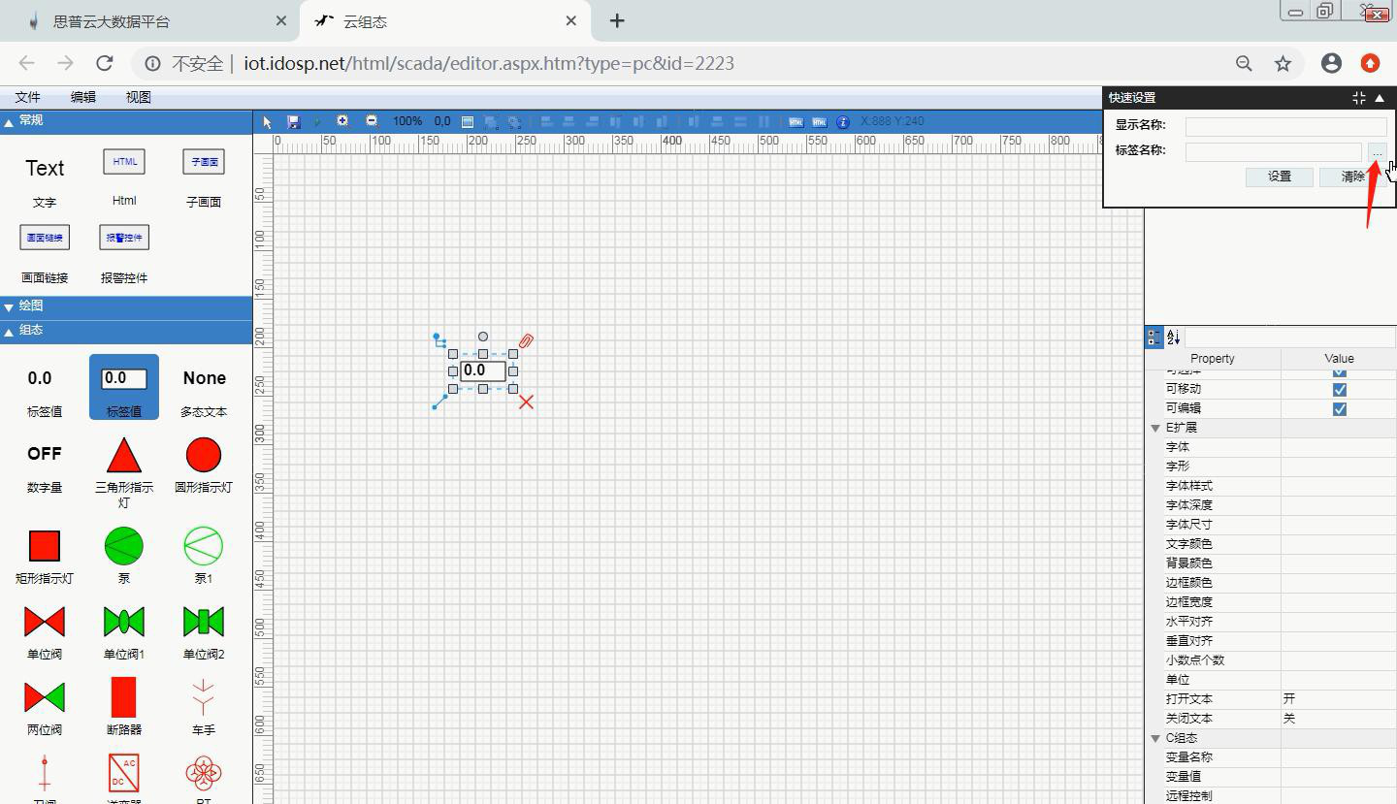
Task: Collapse the 常规 palette section
Action: pos(9,121)
